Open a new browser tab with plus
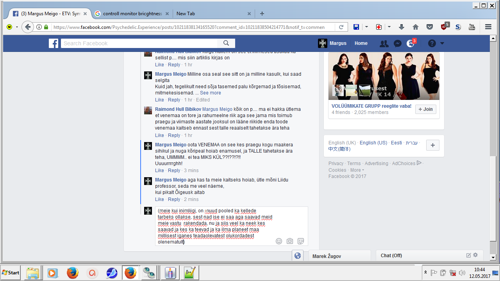 [262, 14]
